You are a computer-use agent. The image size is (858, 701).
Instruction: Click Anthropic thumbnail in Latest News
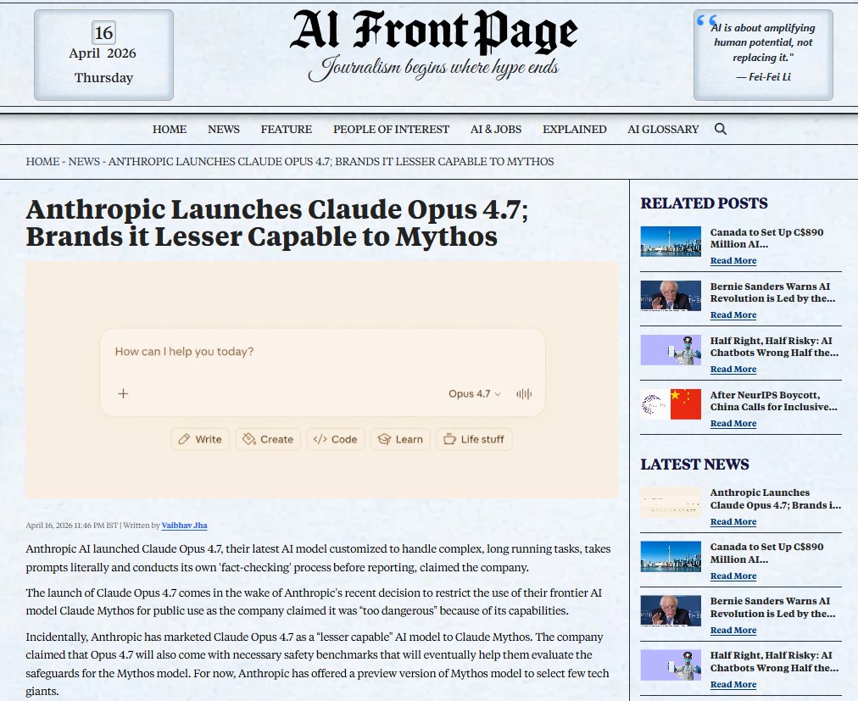coord(671,503)
